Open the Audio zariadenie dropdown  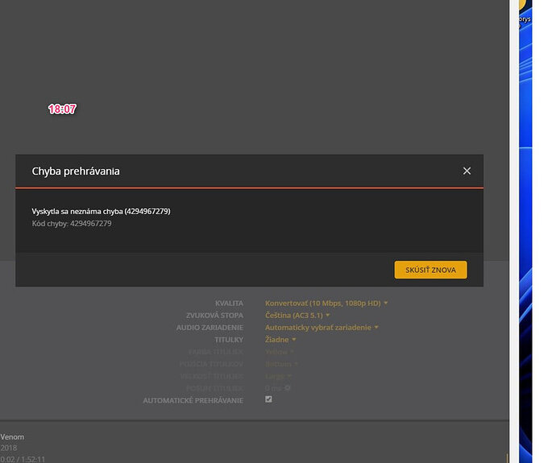pos(322,328)
